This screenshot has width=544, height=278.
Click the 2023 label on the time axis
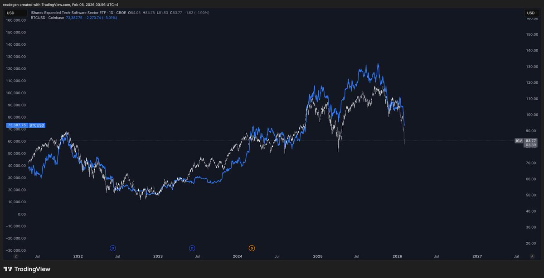click(x=158, y=256)
